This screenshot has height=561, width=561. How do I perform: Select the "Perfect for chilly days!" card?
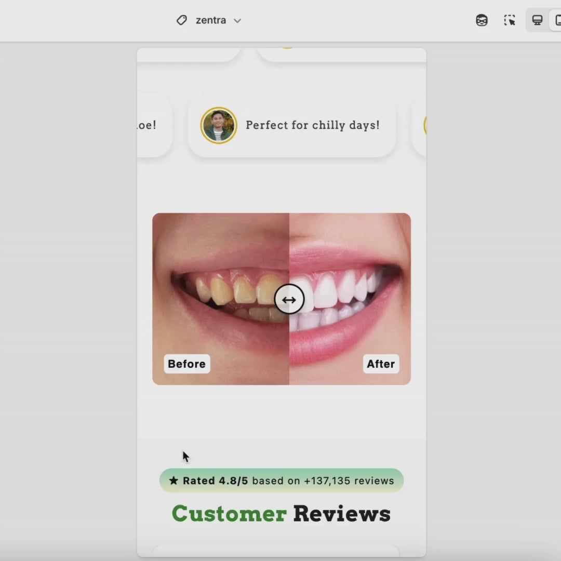click(312, 125)
